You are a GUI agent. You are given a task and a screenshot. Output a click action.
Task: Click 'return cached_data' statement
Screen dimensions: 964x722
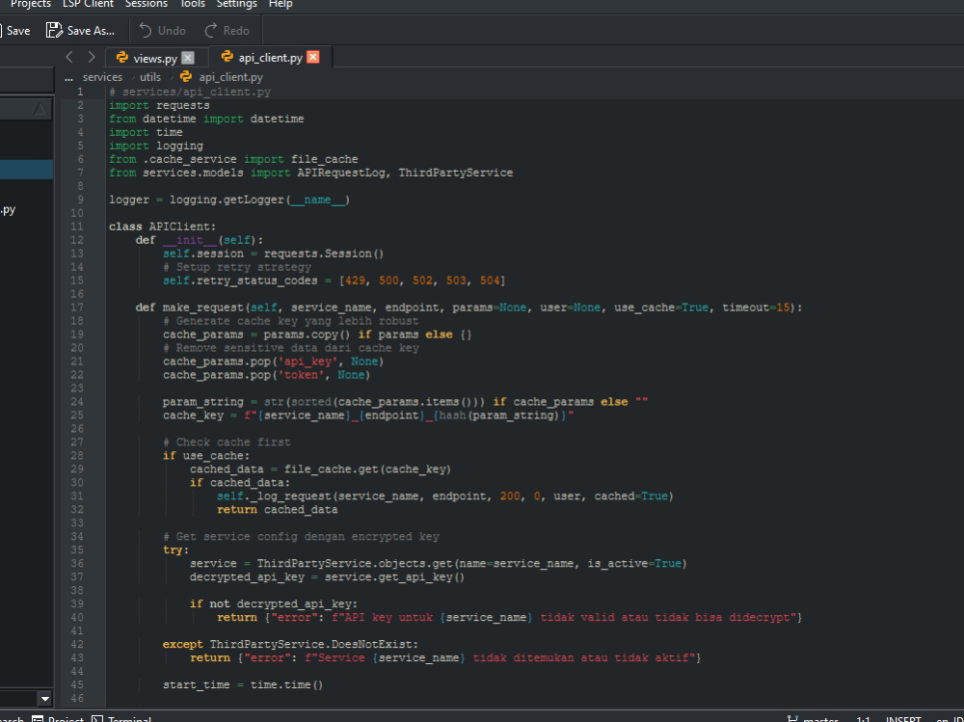(x=278, y=510)
